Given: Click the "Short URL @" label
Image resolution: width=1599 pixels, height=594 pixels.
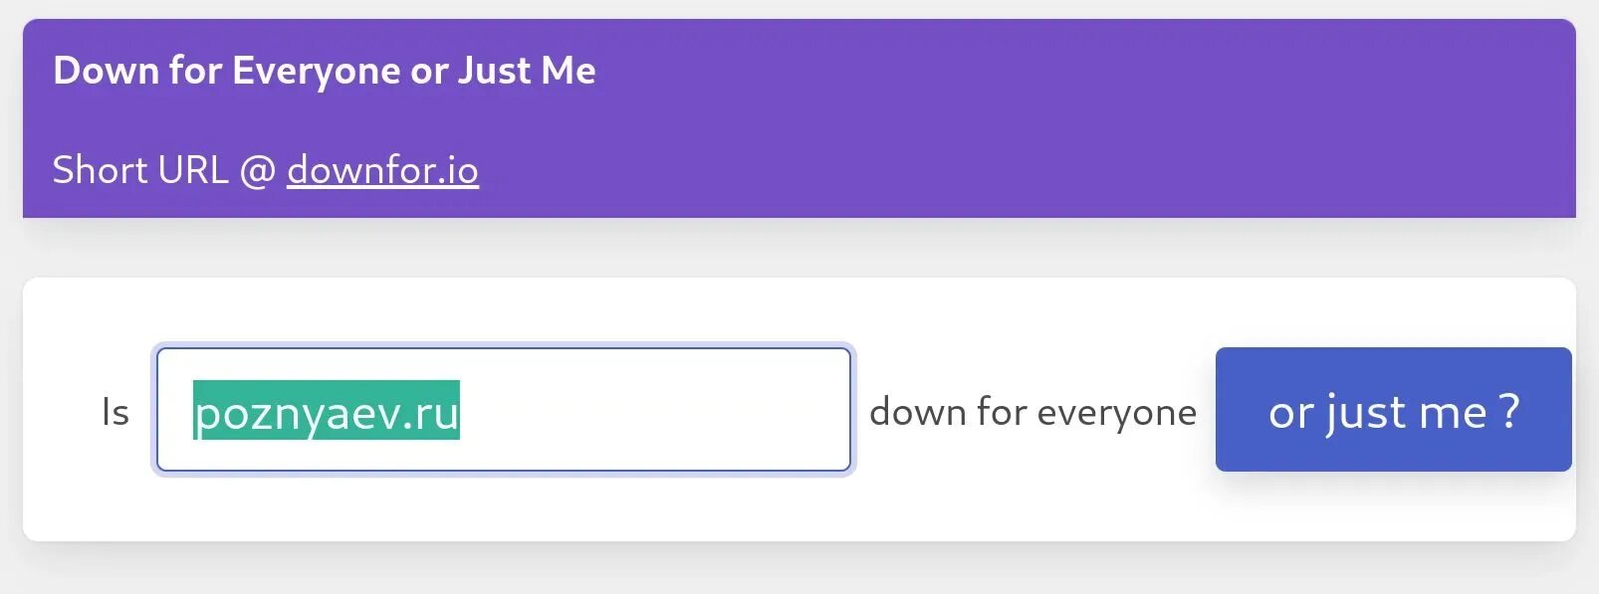Looking at the screenshot, I should coord(163,170).
